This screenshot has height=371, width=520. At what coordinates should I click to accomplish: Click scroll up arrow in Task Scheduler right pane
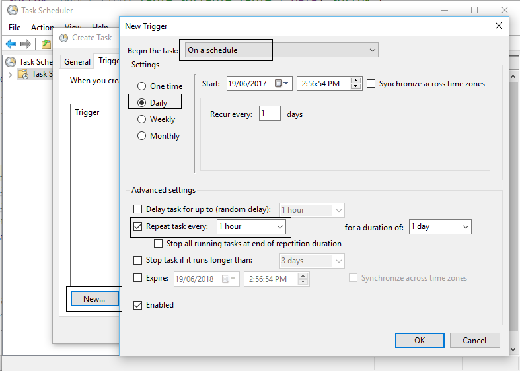[x=513, y=77]
